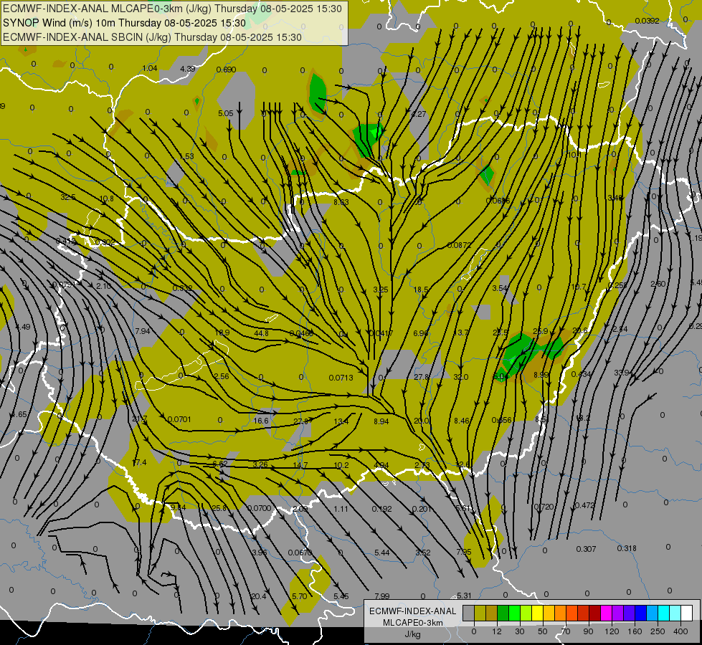Screen dimensions: 702x645
Task: Select the pure blue legend swatch
Action: (641, 613)
